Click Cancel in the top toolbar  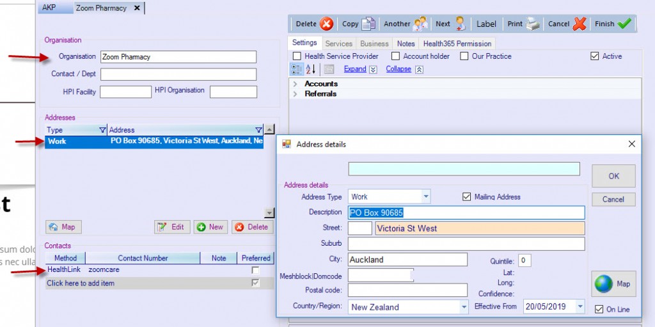[567, 24]
